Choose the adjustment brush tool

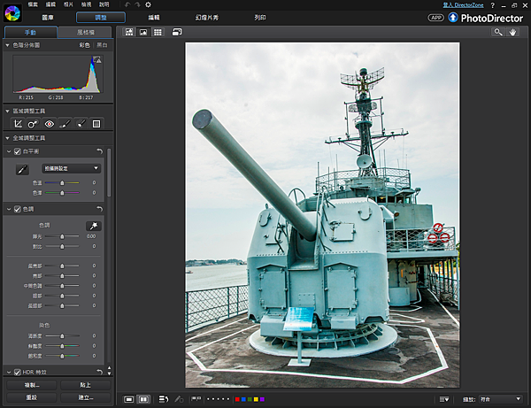tap(65, 124)
